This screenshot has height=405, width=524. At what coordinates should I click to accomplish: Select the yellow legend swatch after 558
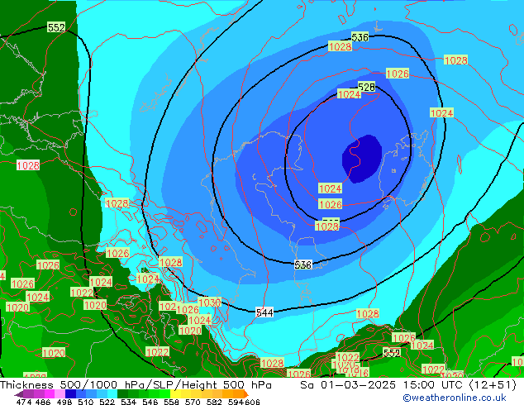tap(175, 393)
